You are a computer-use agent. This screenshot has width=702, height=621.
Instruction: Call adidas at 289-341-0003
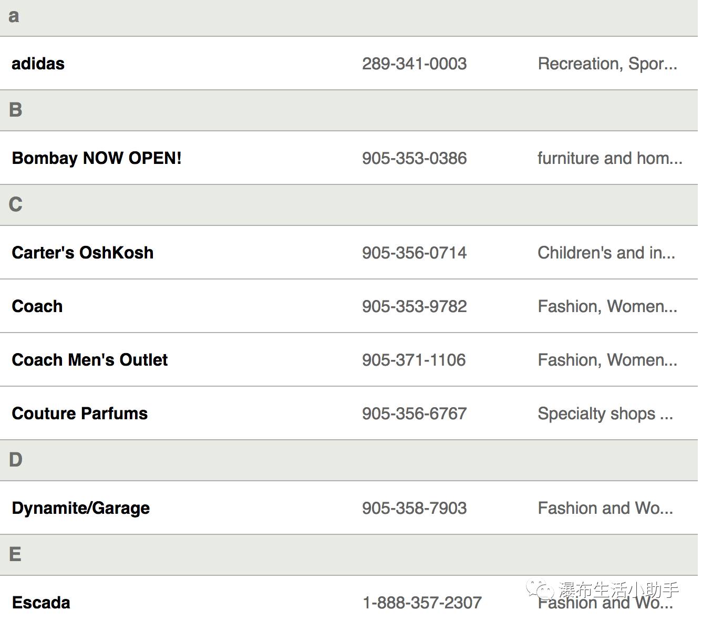414,64
